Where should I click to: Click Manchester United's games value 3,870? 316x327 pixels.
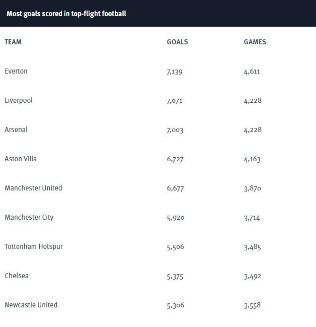tap(253, 188)
